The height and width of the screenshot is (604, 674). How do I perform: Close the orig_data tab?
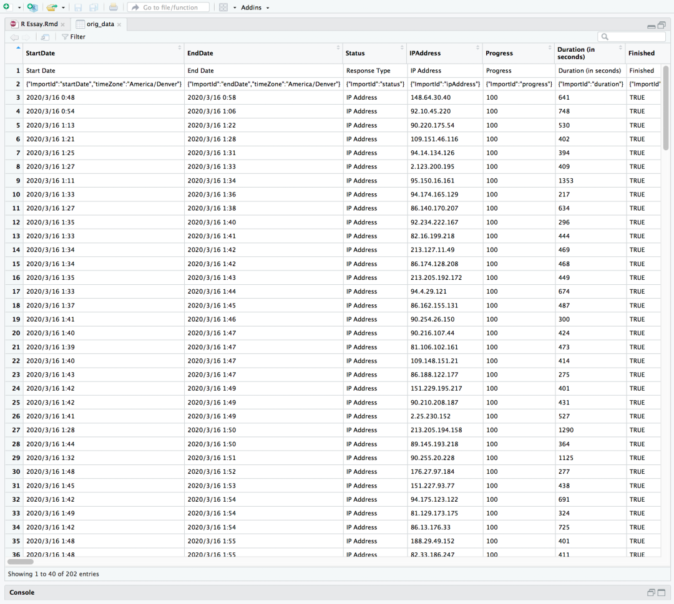[x=119, y=24]
